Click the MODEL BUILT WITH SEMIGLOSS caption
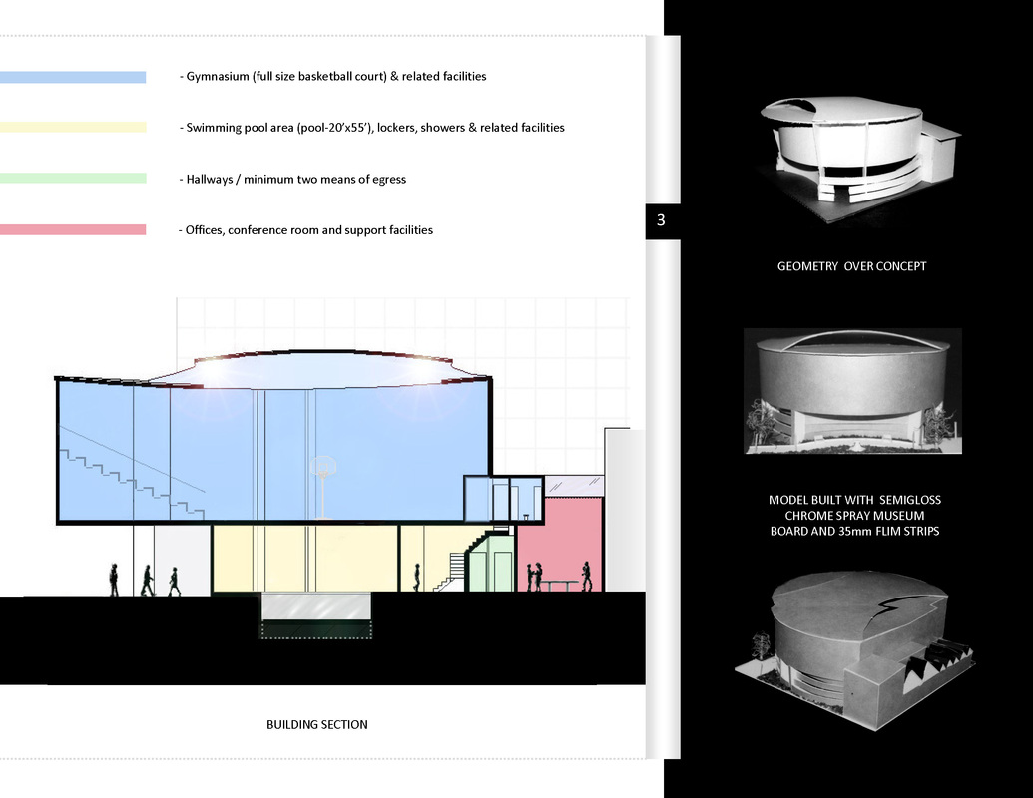The width and height of the screenshot is (1033, 798). [854, 516]
